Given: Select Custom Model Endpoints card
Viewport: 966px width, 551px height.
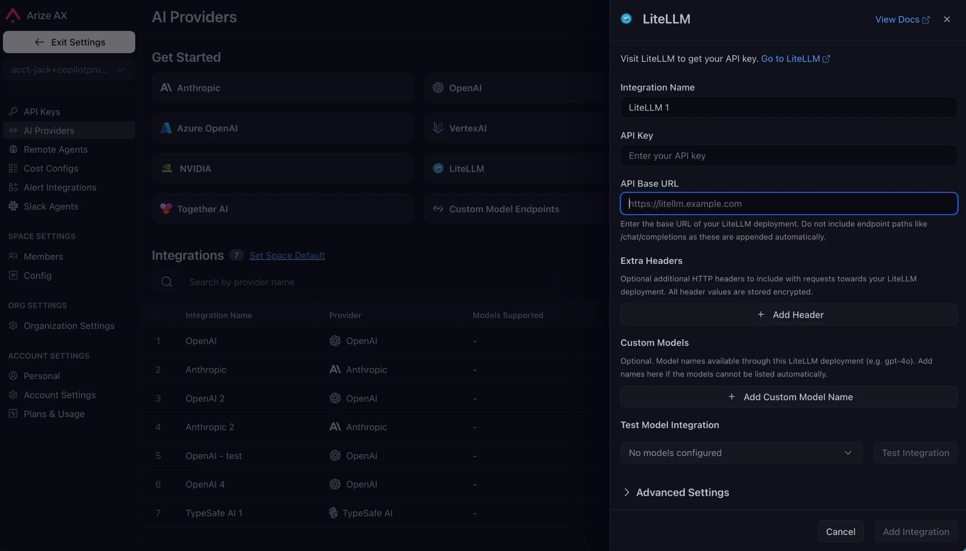Looking at the screenshot, I should click(517, 209).
